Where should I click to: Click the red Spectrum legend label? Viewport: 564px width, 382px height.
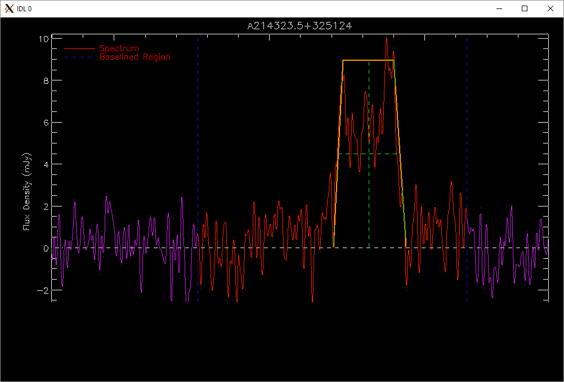point(119,48)
